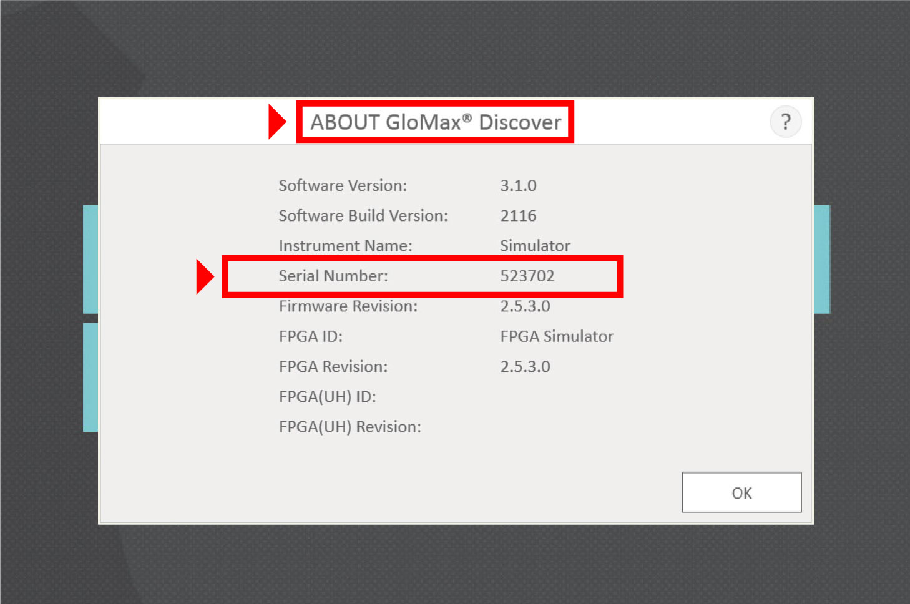The width and height of the screenshot is (910, 604).
Task: Click the Serial Number label
Action: point(333,276)
